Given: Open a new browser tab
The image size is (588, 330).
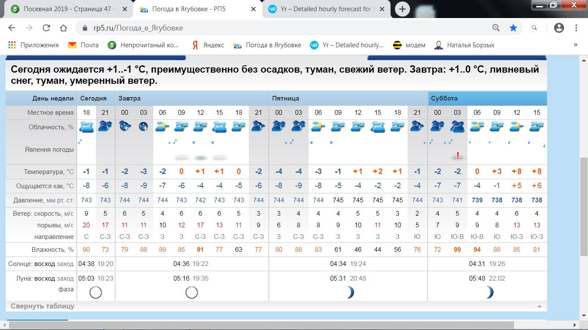Looking at the screenshot, I should click(402, 9).
